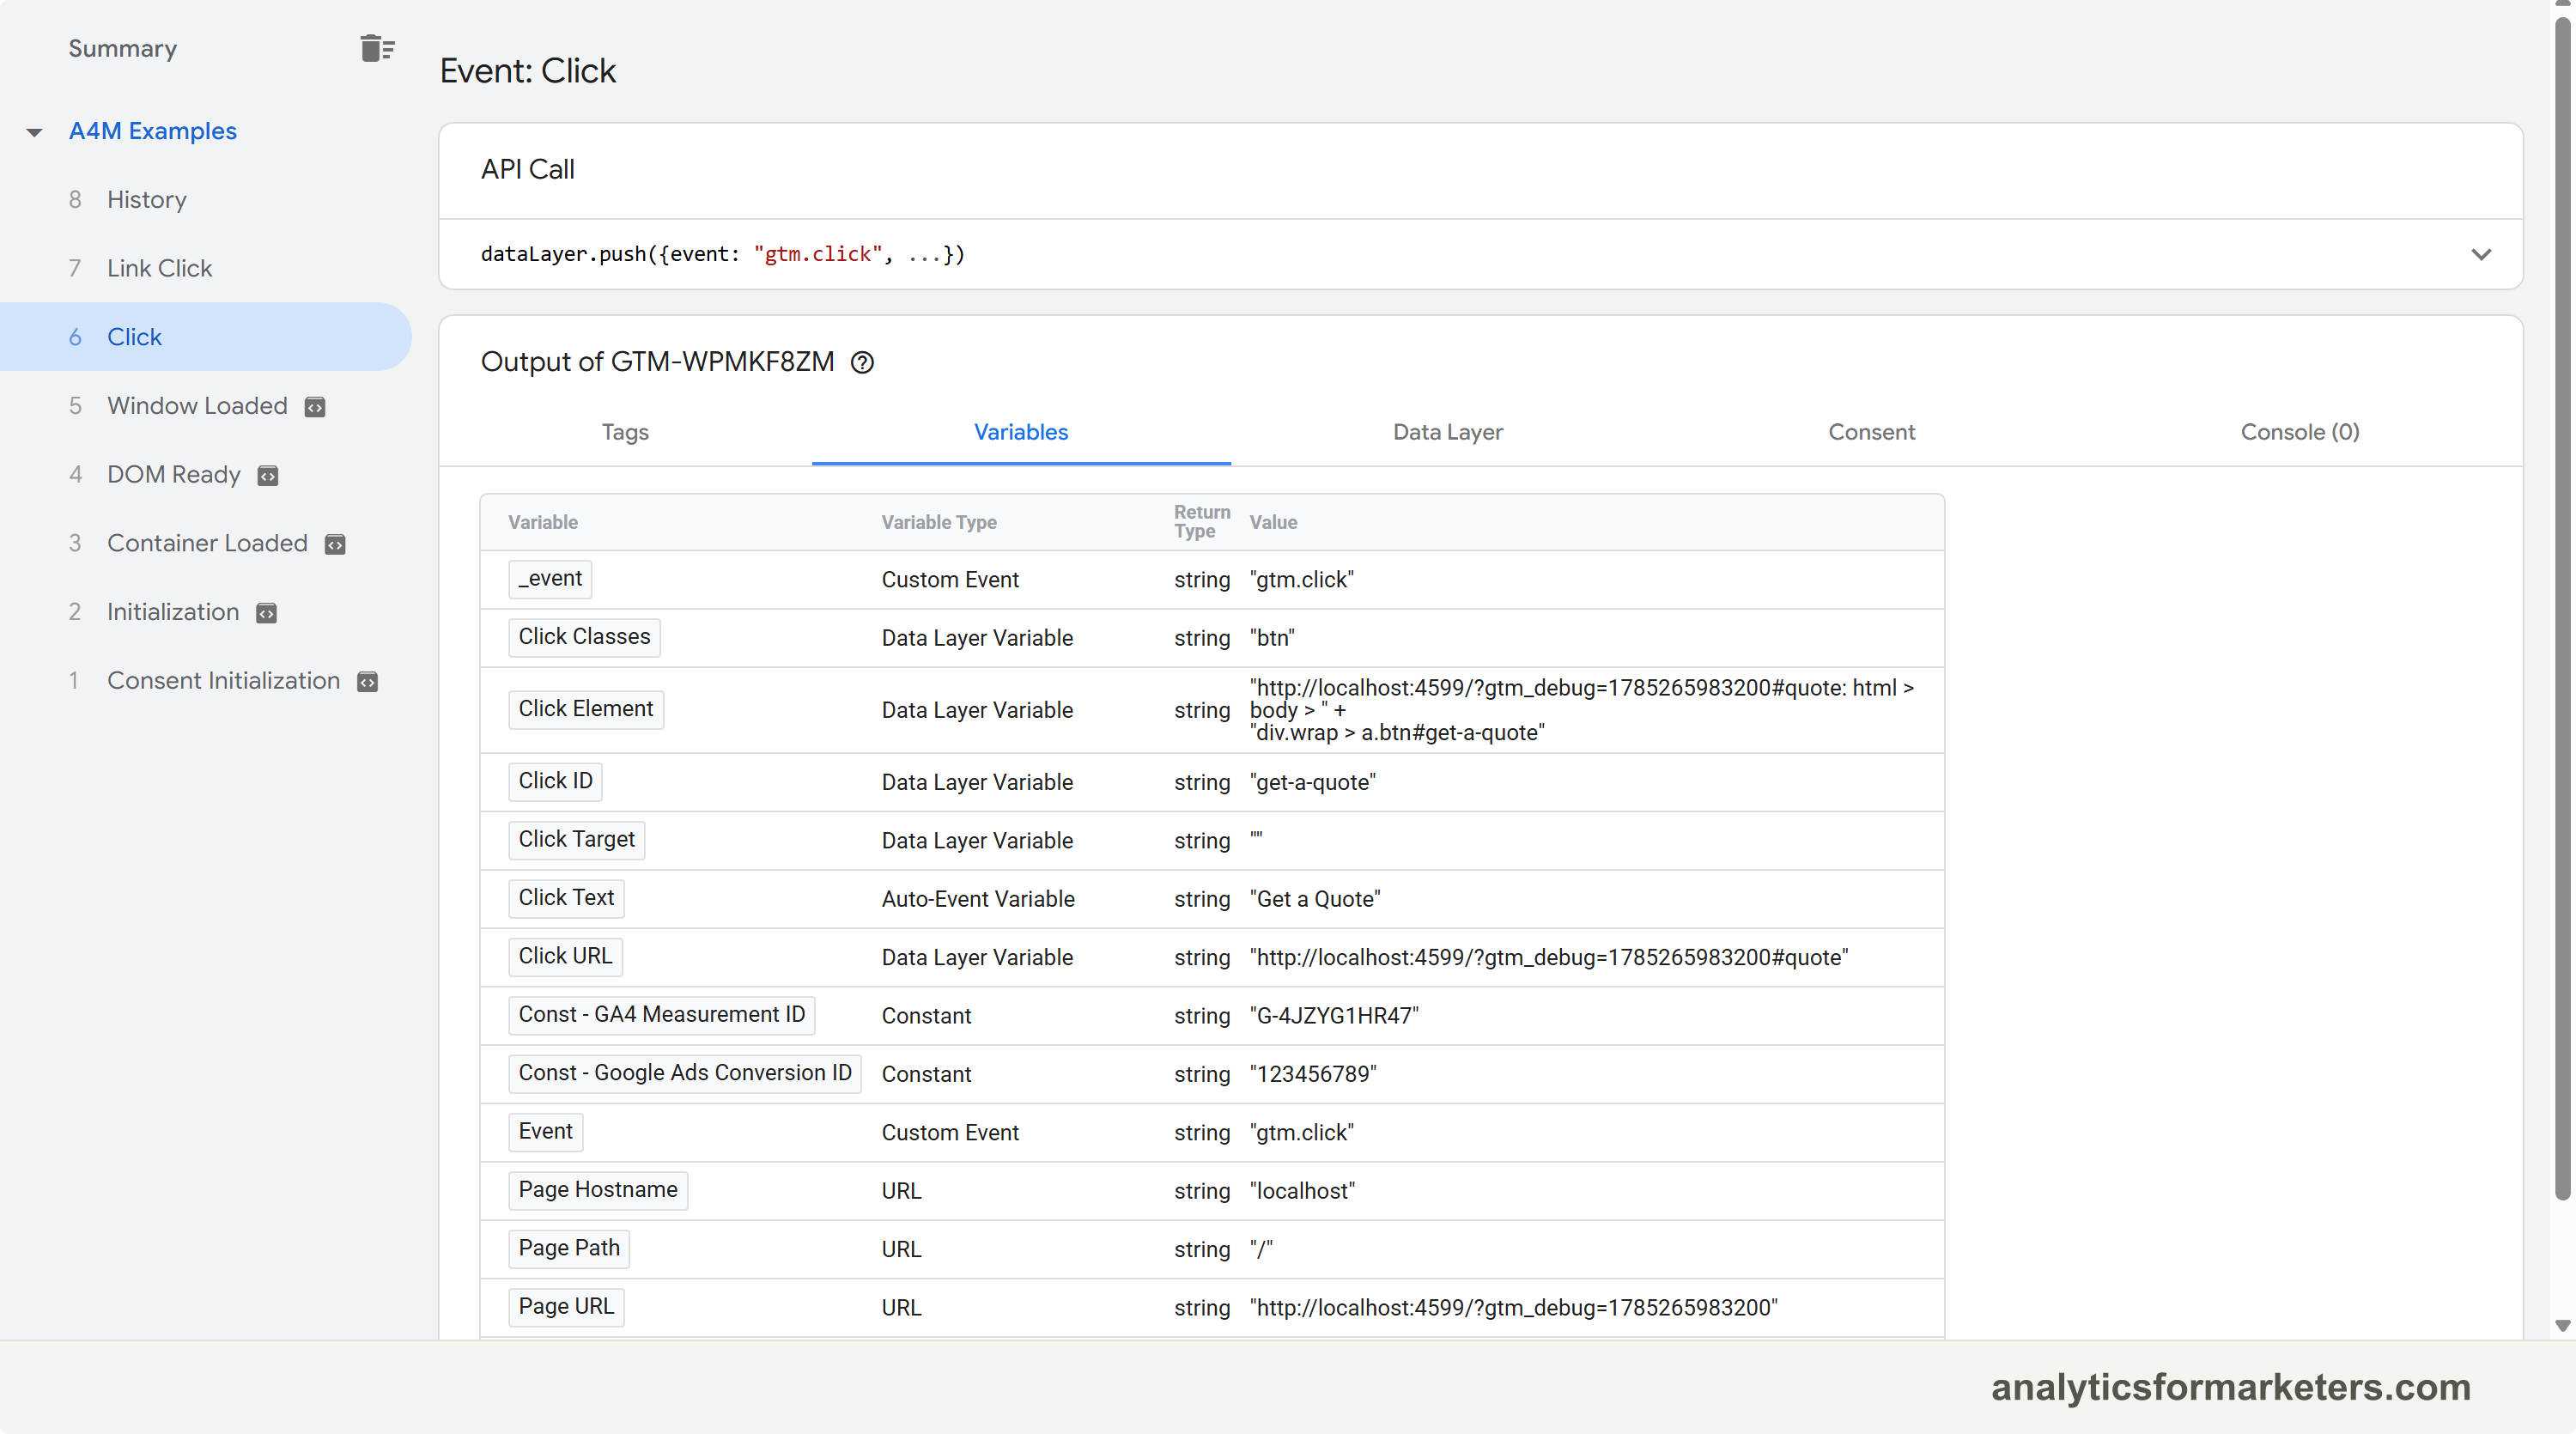Screen dimensions: 2576x1434
Task: Open help icon next to GTM-WPMKF8ZM
Action: [862, 363]
